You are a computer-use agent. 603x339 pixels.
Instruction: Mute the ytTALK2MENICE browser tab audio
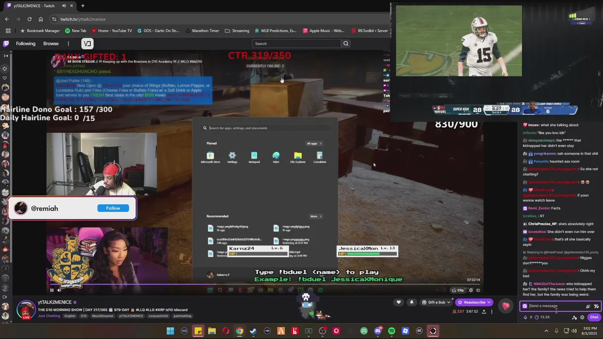coord(64,6)
